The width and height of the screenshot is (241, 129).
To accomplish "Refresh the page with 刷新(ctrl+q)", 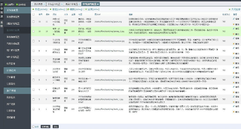I will [75, 9].
